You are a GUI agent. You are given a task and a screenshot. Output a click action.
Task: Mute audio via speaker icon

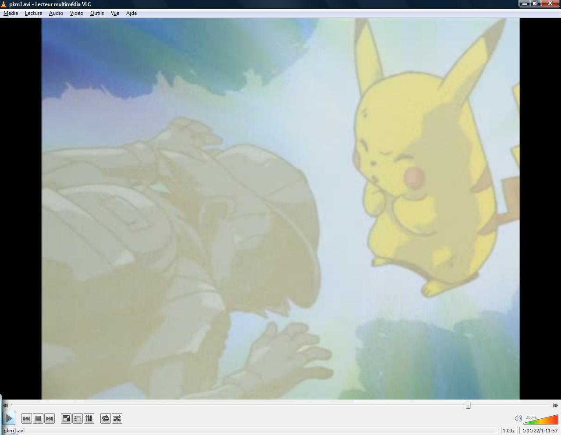pos(518,418)
